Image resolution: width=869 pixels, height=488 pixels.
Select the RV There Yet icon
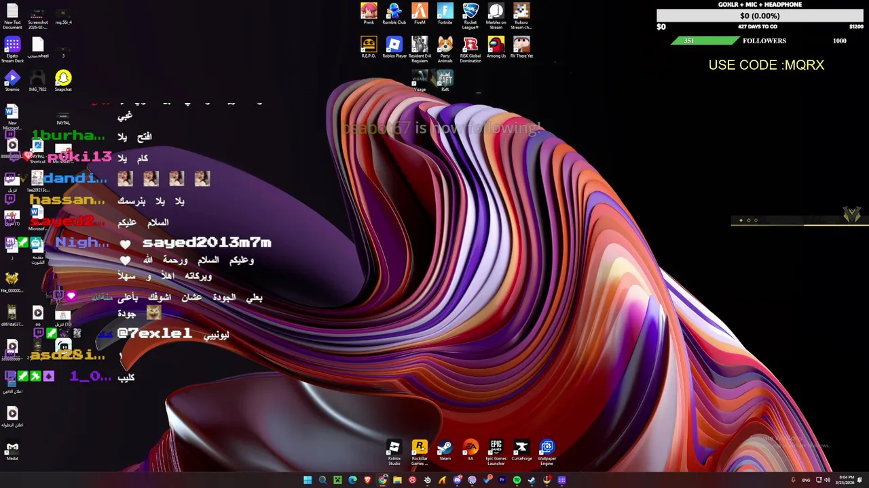click(x=521, y=48)
